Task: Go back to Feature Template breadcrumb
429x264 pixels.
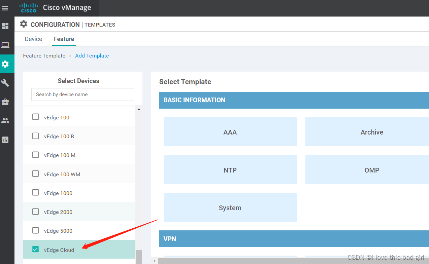Action: coord(44,56)
